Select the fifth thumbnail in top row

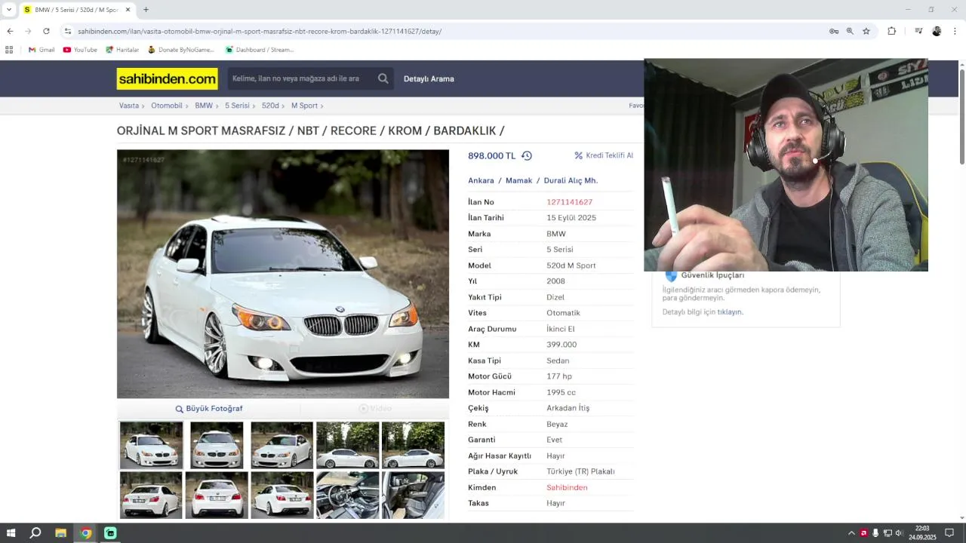(x=413, y=445)
